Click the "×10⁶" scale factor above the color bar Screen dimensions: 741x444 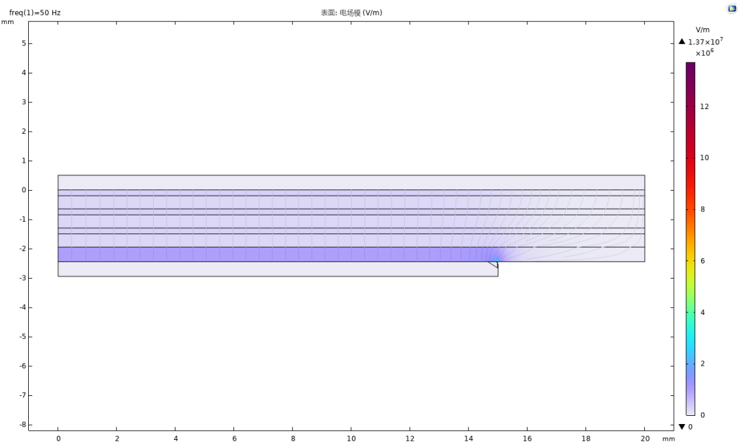(x=704, y=52)
